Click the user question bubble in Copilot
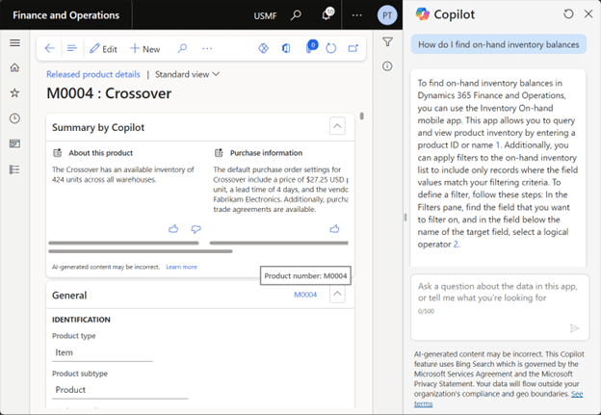This screenshot has width=601, height=415. [x=499, y=44]
